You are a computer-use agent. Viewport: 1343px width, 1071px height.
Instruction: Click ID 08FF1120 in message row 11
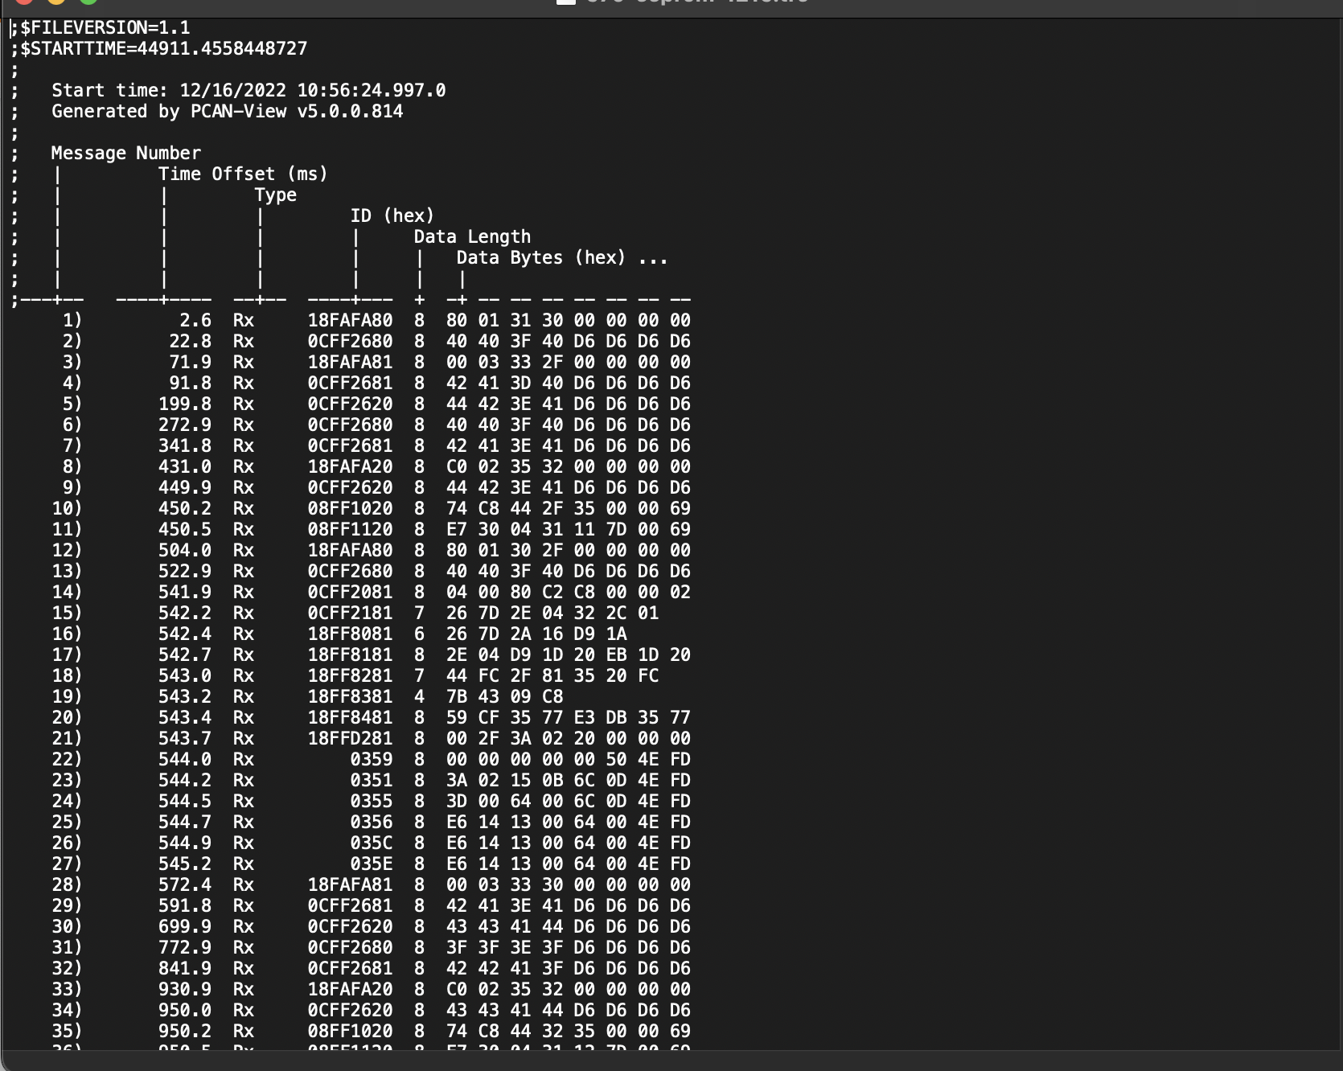point(350,530)
